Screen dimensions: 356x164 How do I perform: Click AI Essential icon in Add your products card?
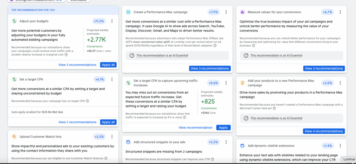[x=246, y=118]
